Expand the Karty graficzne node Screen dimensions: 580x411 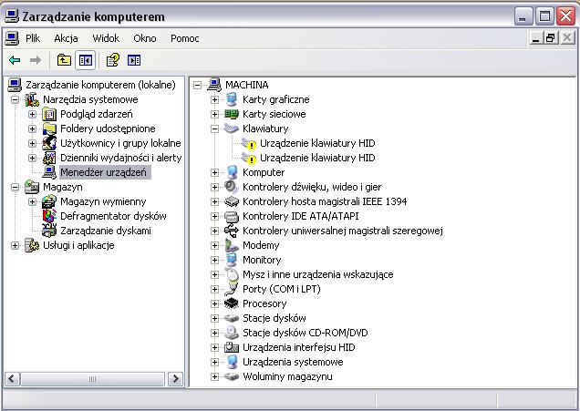click(x=214, y=99)
